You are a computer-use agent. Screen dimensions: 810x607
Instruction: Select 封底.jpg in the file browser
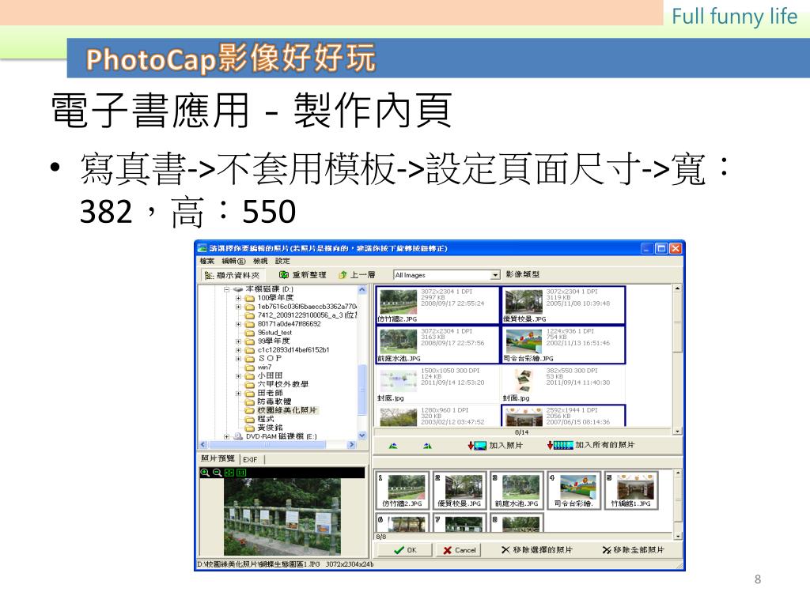(437, 384)
